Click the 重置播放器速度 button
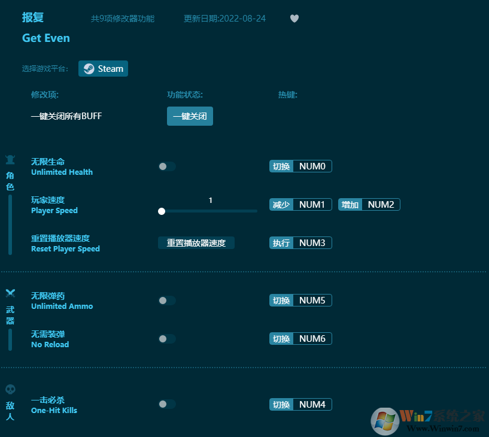 coord(196,242)
